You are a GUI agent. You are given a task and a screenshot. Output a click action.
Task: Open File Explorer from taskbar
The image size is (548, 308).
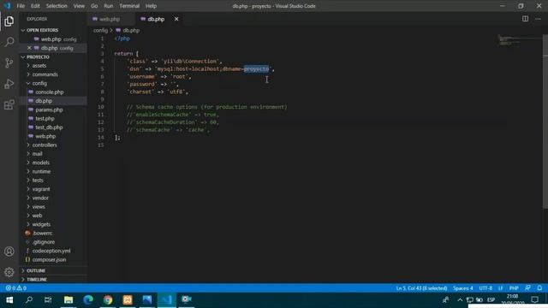tap(68, 299)
